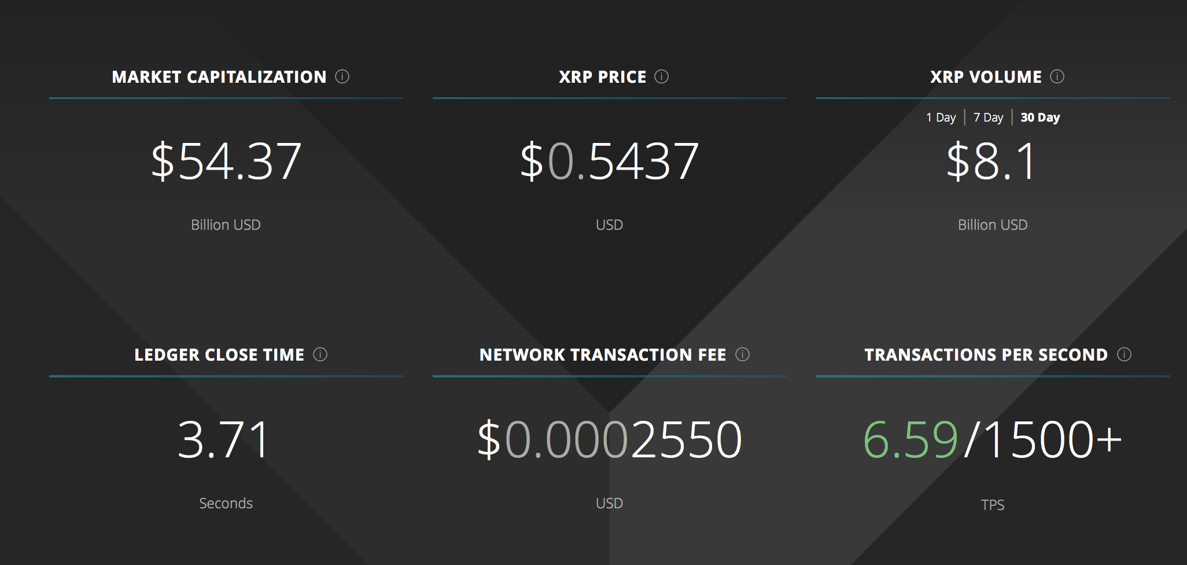
Task: Switch XRP volume to 1 Day
Action: tap(941, 118)
